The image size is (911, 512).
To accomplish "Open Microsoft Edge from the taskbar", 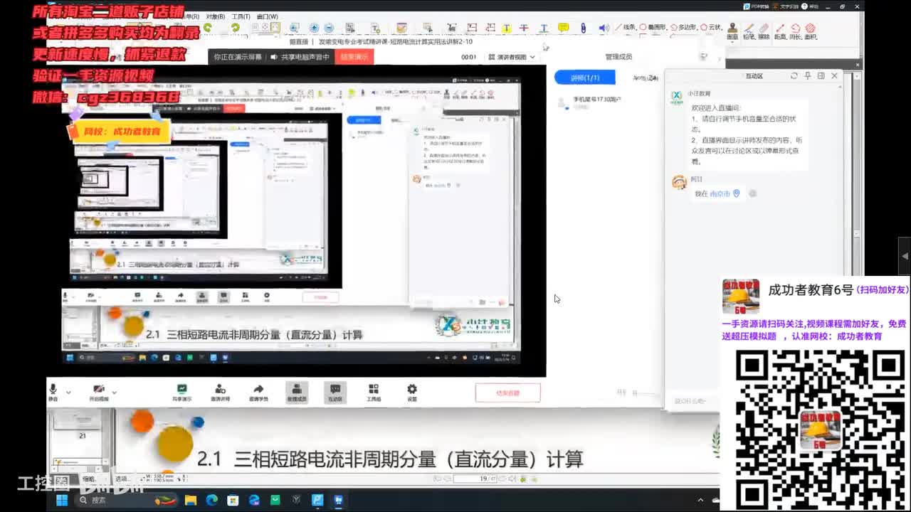I will point(211,500).
